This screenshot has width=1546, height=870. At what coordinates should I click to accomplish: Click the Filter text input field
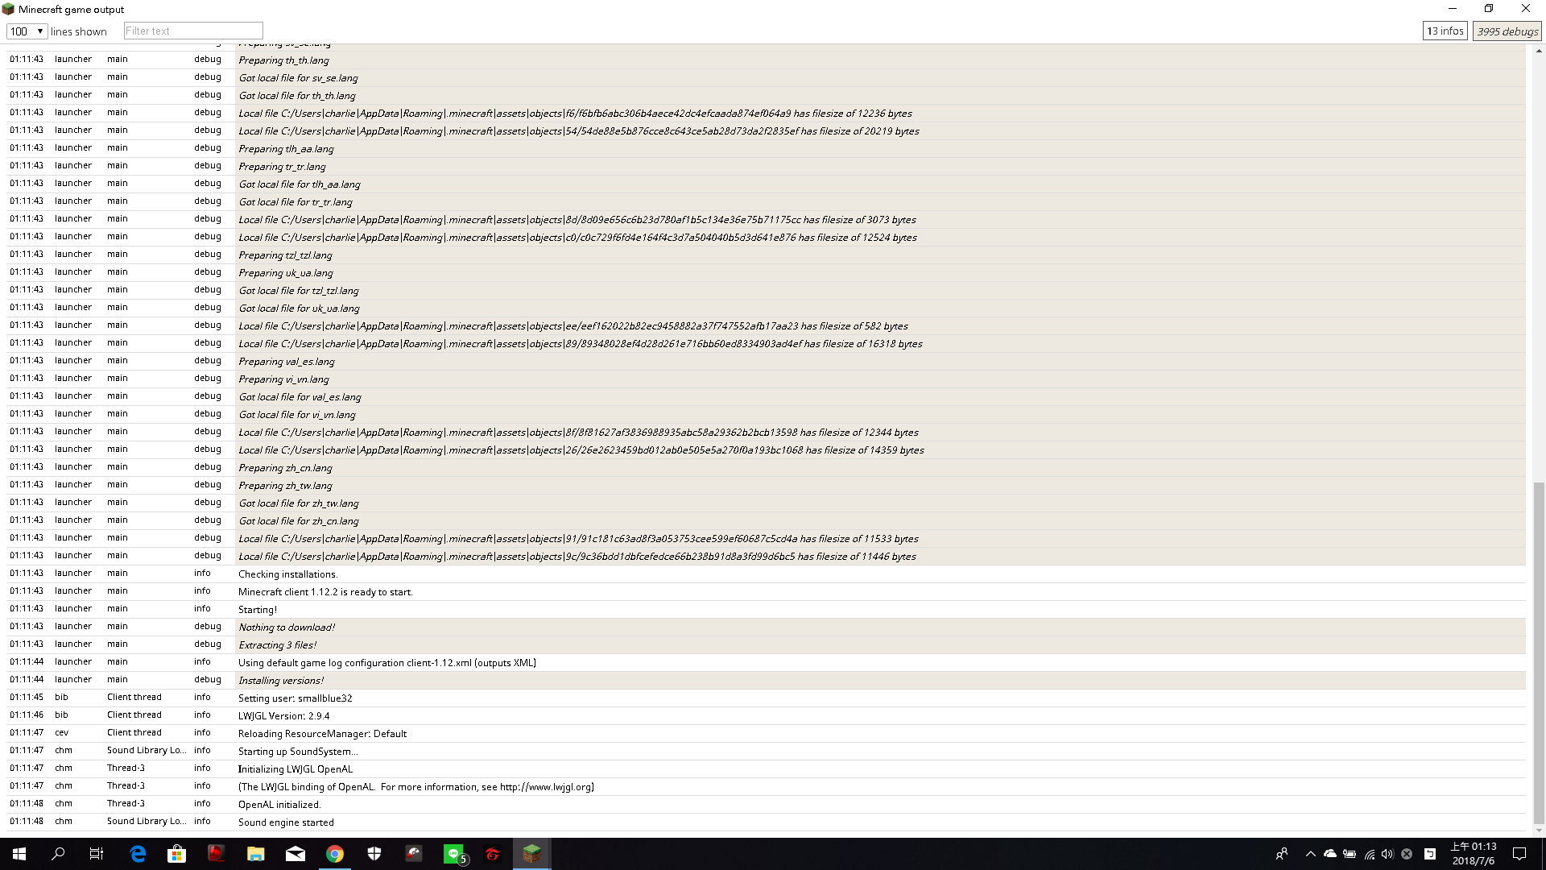click(193, 31)
